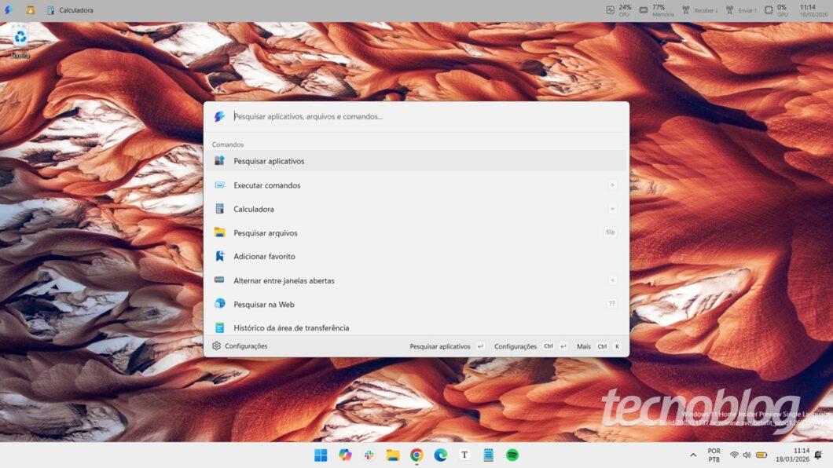Select the Pesquisar na Web globe icon

pos(219,304)
